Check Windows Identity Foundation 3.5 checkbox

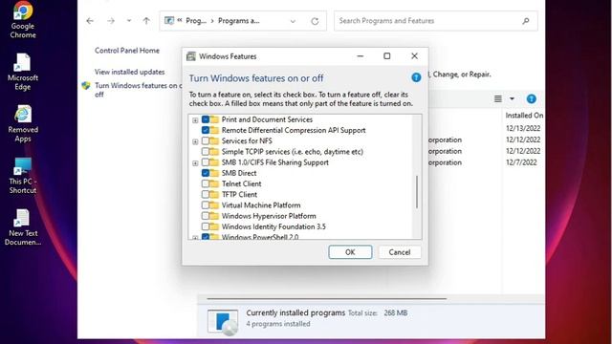pos(206,226)
